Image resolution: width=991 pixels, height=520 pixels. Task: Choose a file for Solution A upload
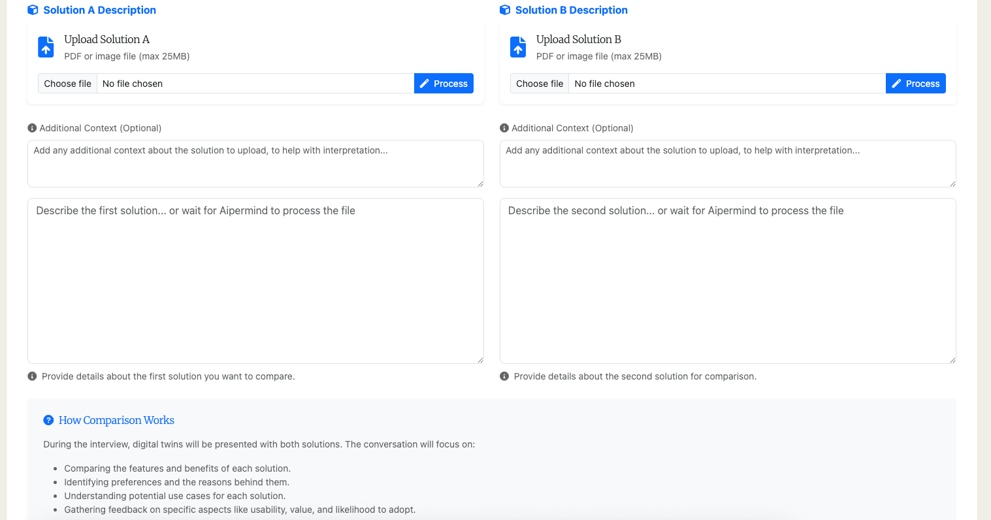point(68,84)
